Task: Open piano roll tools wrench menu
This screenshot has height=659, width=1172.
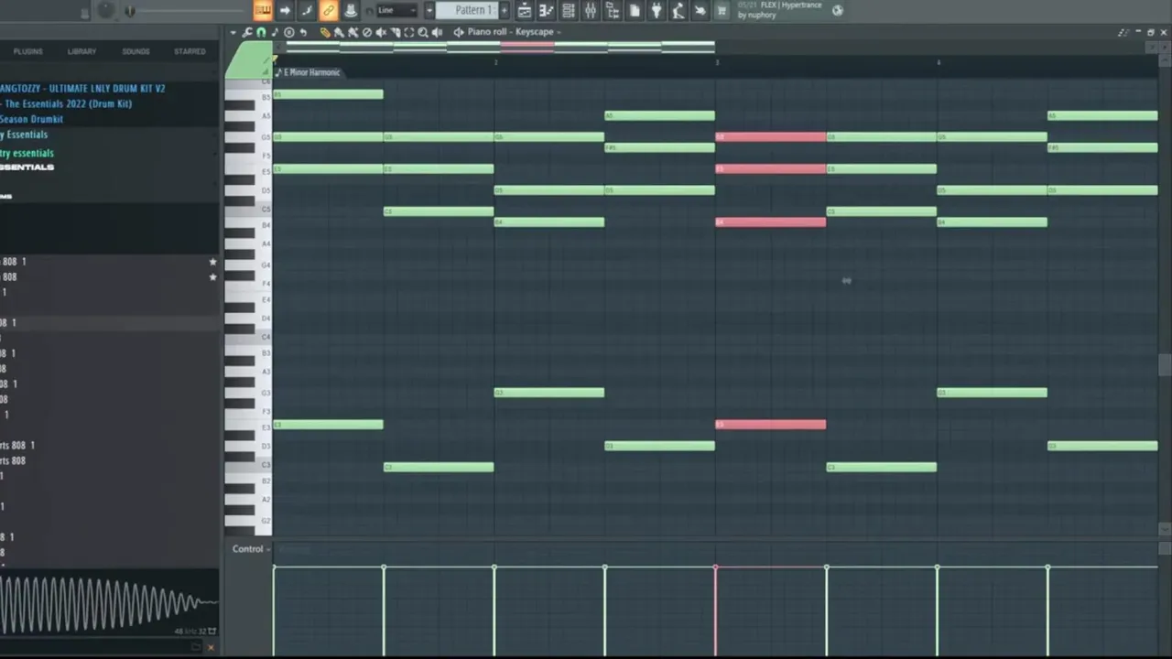Action: (247, 32)
